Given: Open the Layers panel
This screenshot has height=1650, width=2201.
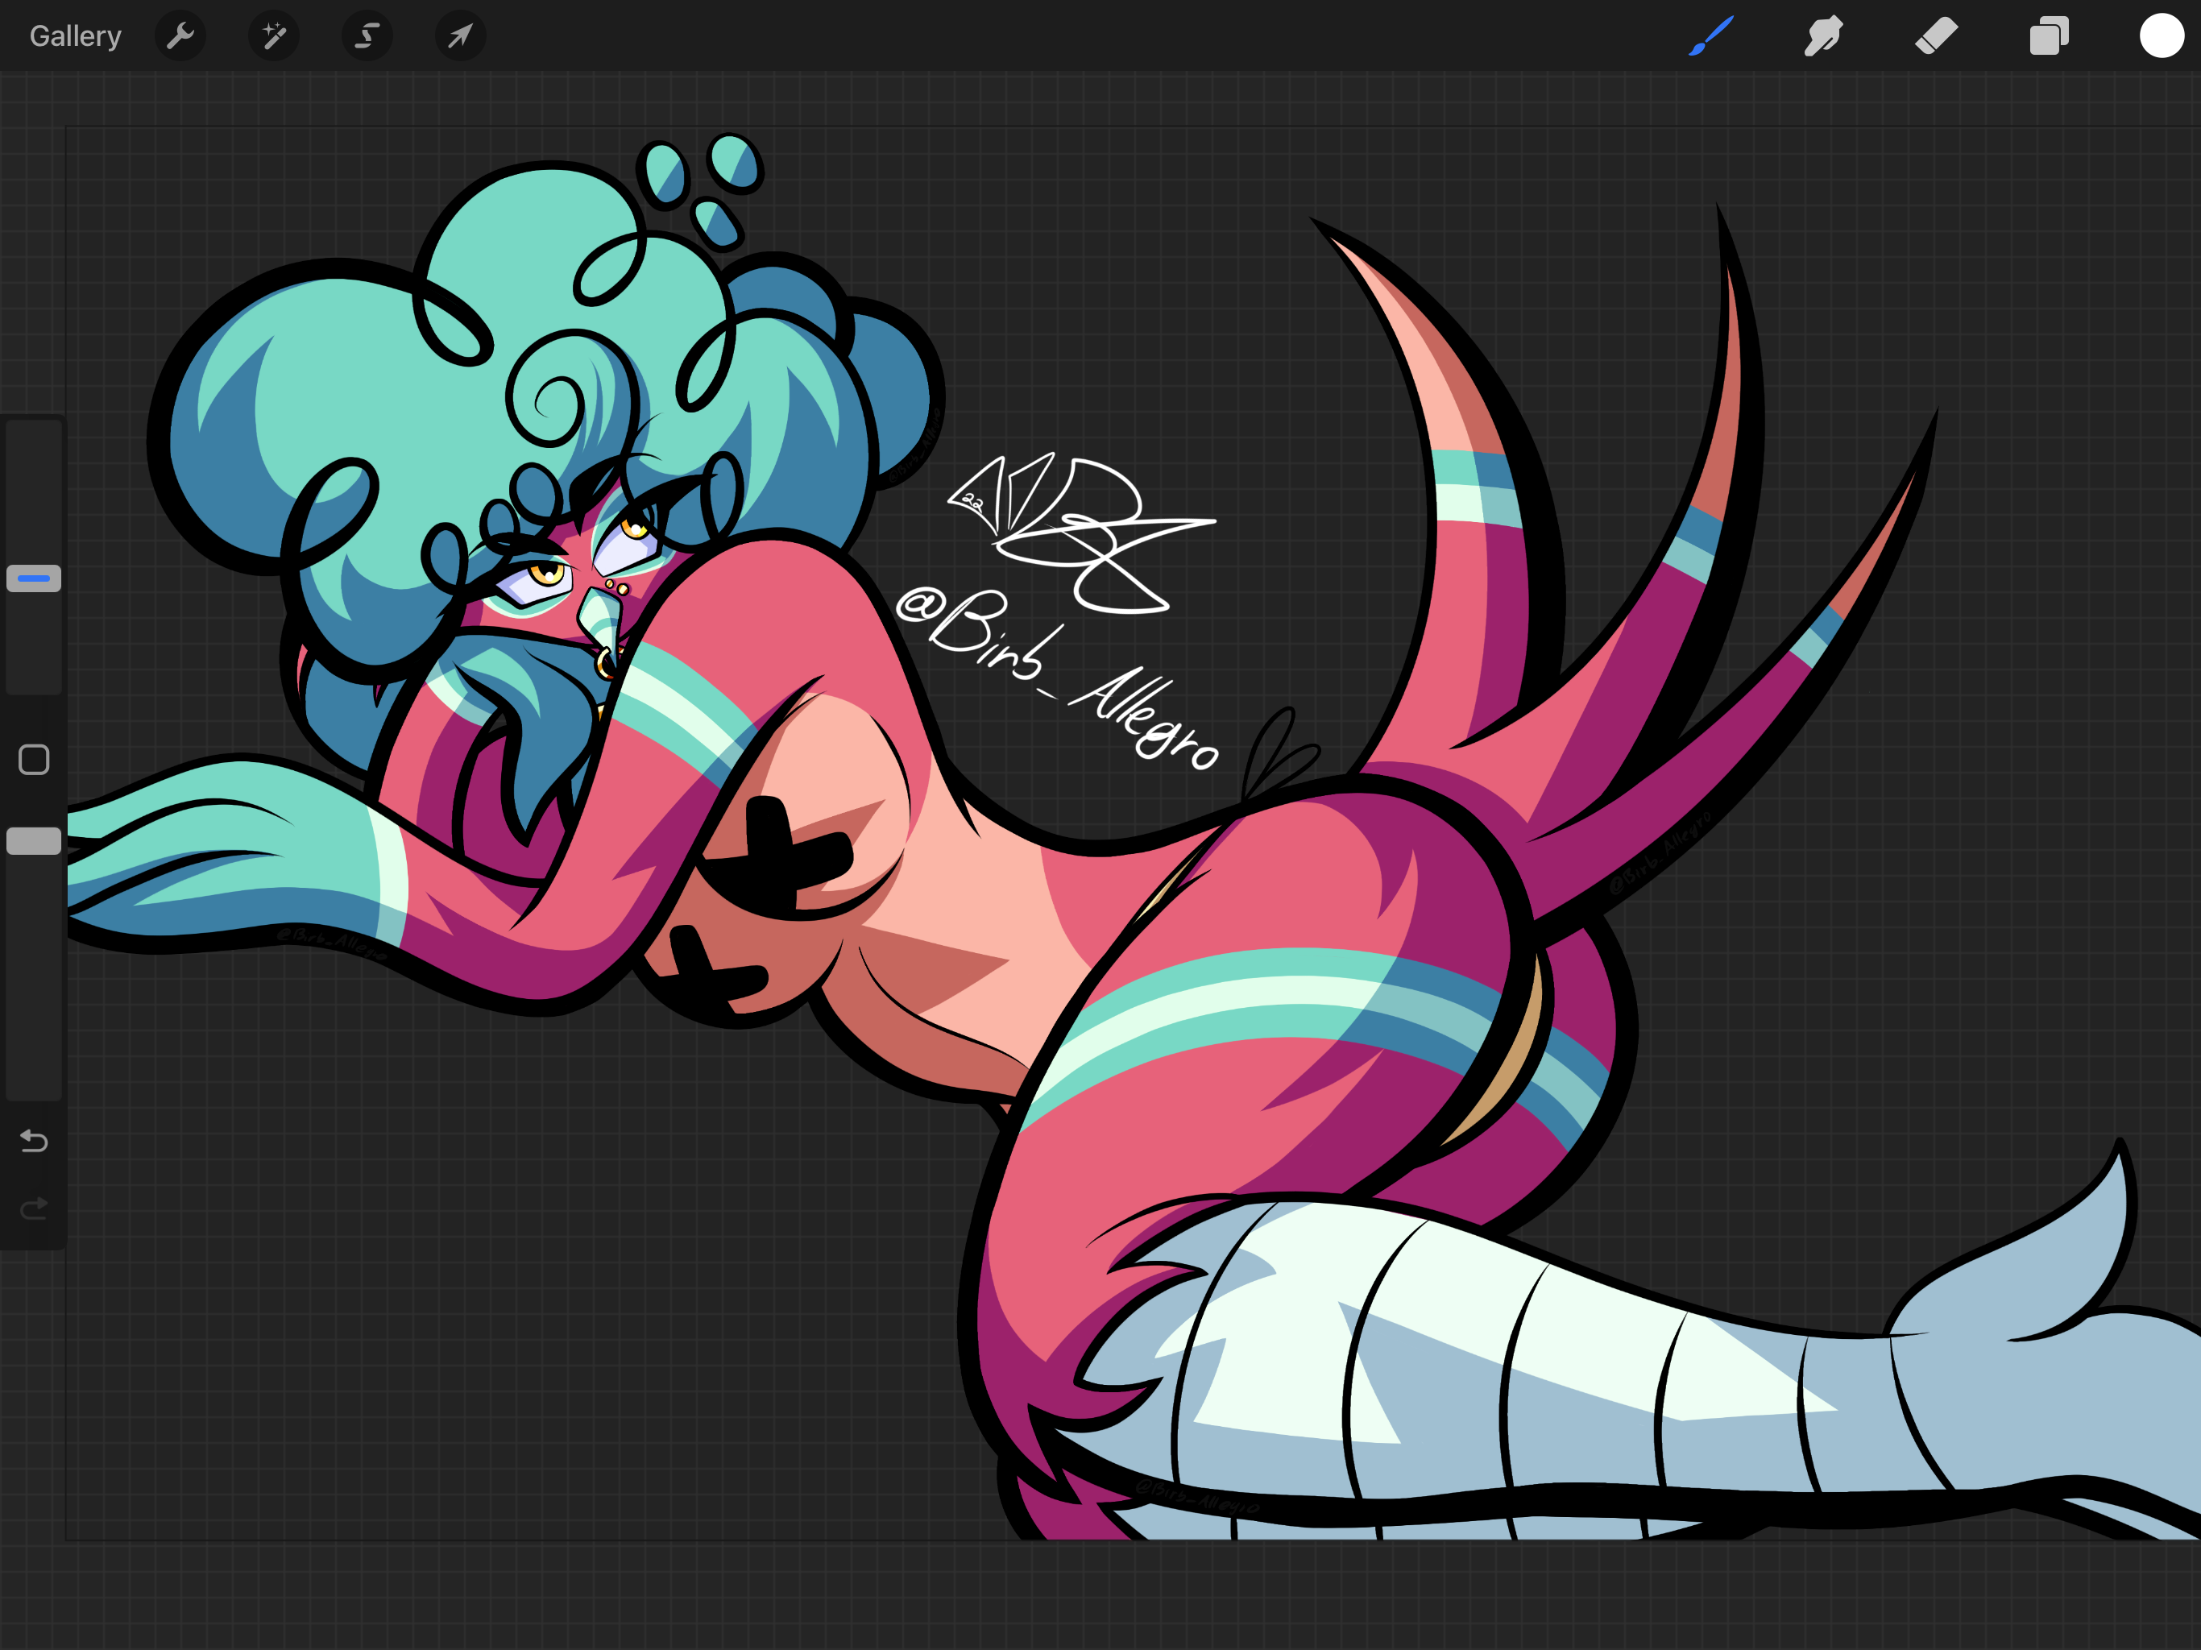Looking at the screenshot, I should [2049, 37].
